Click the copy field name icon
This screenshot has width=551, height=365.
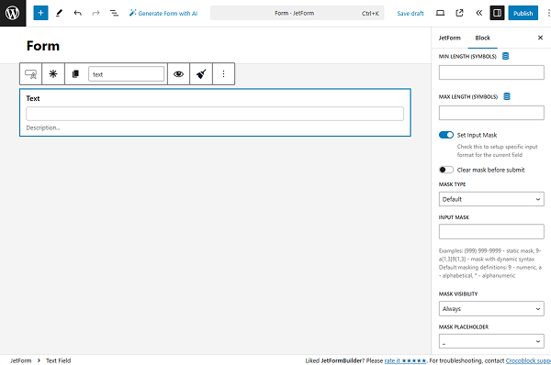pyautogui.click(x=75, y=74)
